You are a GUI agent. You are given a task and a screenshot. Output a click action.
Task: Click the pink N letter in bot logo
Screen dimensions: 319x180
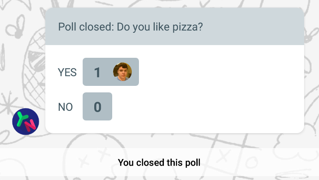[x=30, y=125]
